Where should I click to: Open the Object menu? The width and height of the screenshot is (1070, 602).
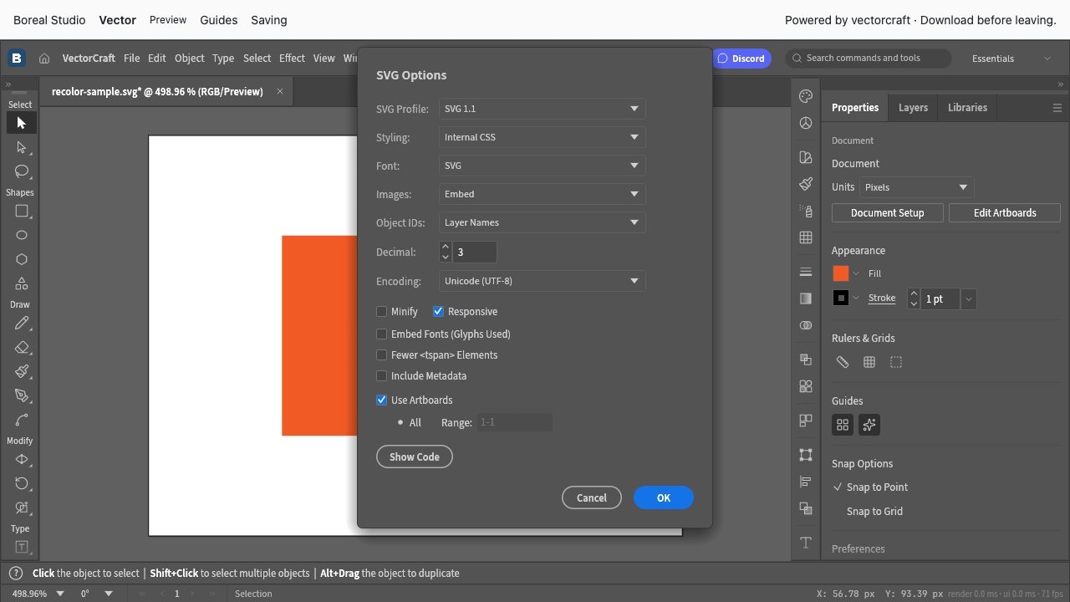[x=190, y=59]
